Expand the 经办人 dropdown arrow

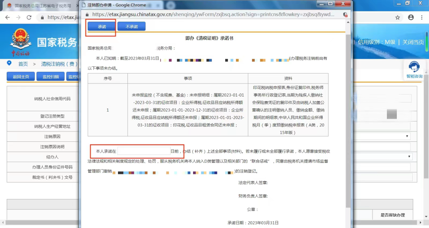tap(409, 157)
